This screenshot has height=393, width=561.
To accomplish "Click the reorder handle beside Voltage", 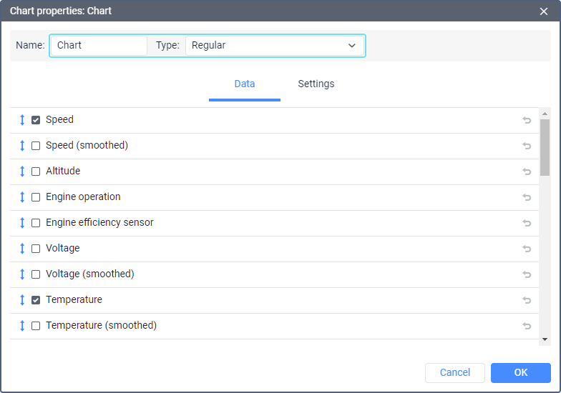I will 22,249.
